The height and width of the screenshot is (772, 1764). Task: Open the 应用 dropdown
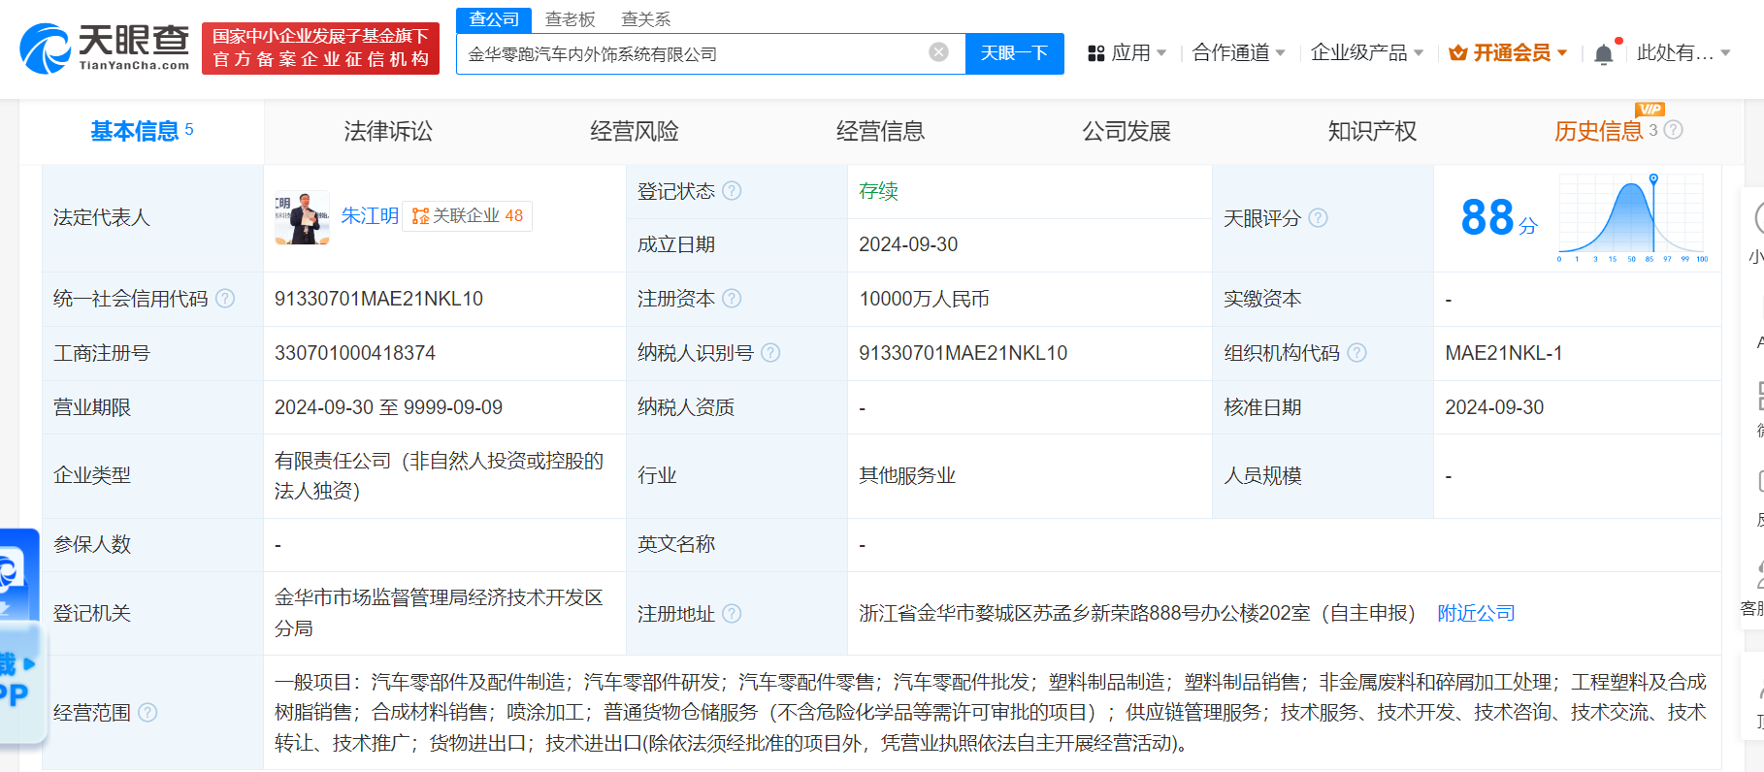click(x=1127, y=53)
